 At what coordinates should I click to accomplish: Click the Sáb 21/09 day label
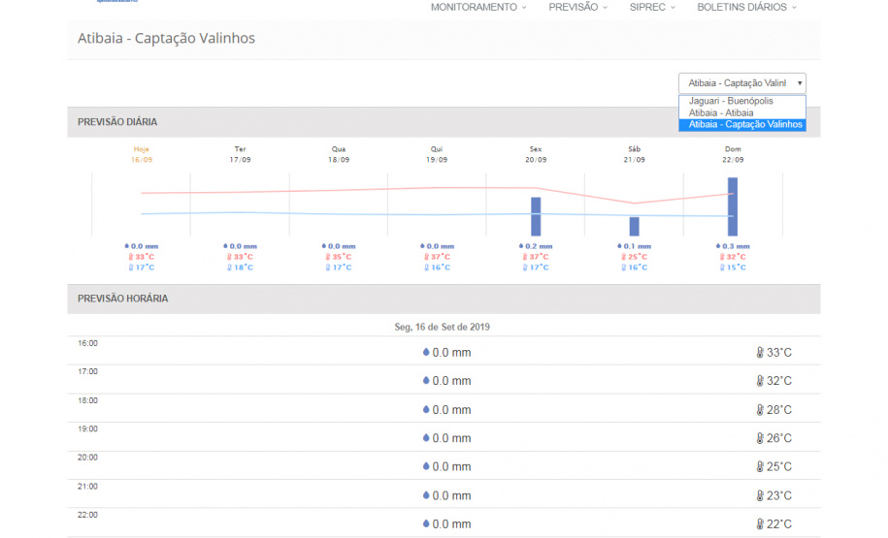click(x=634, y=154)
